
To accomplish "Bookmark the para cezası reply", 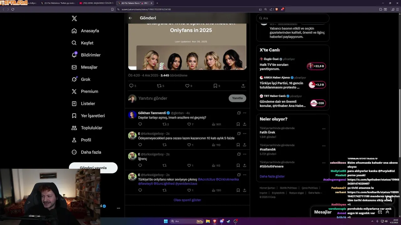I will (238, 145).
